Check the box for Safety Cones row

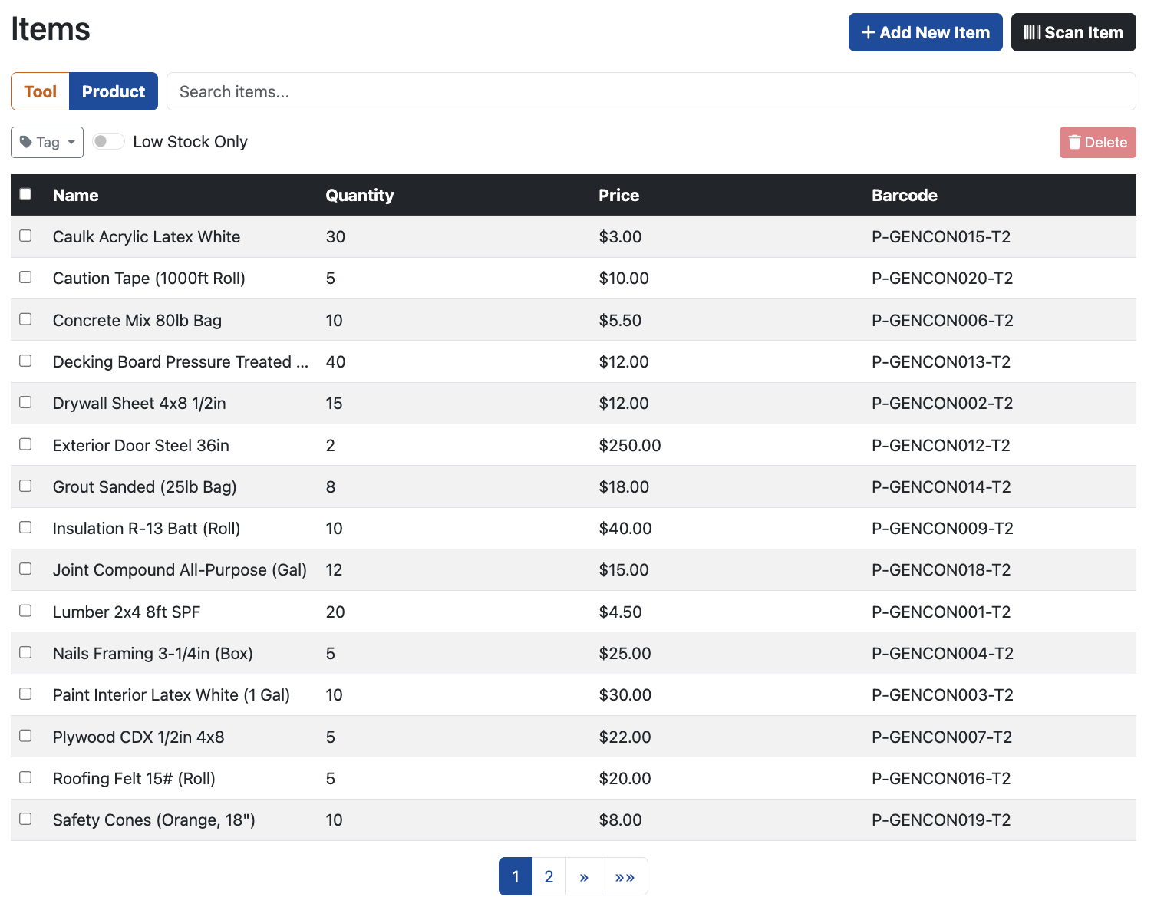pos(25,819)
